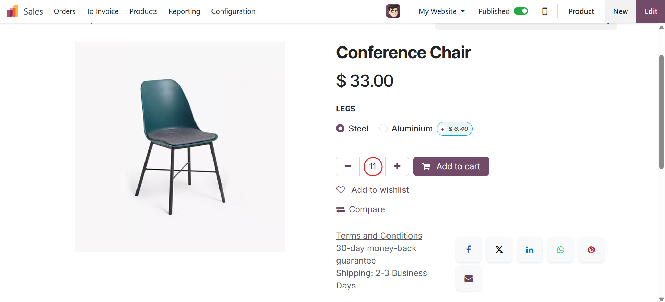
Task: Share product by email icon
Action: click(x=468, y=278)
